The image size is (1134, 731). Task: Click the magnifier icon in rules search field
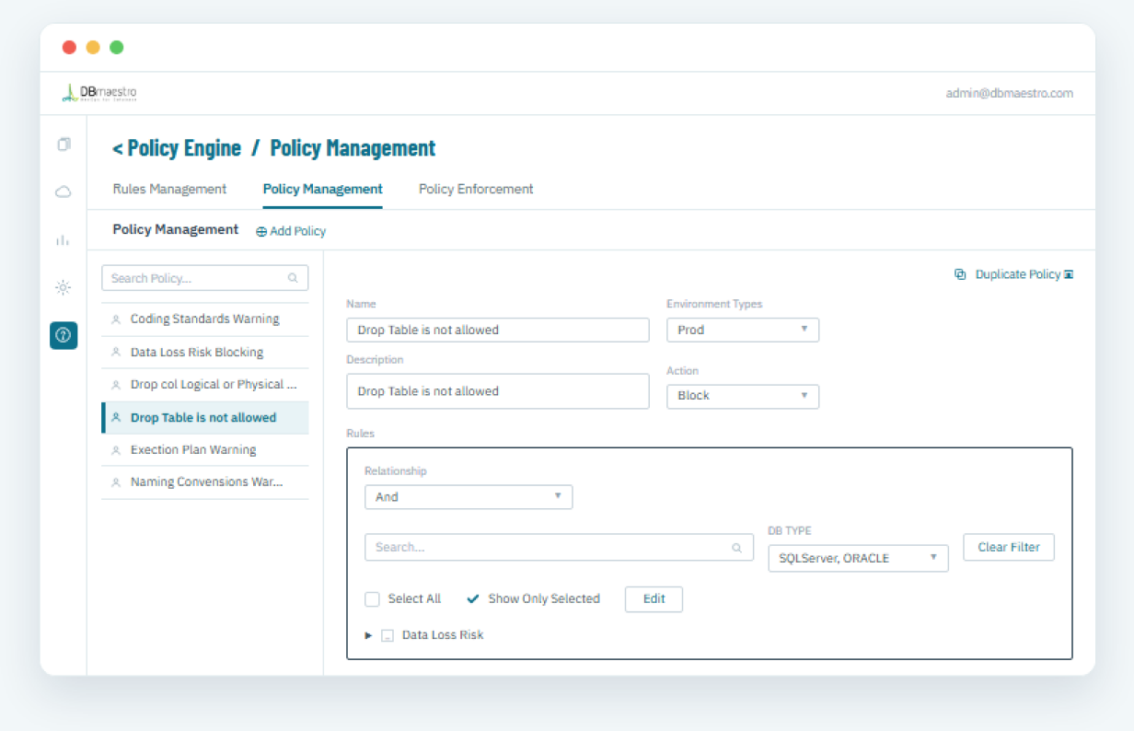(x=736, y=548)
